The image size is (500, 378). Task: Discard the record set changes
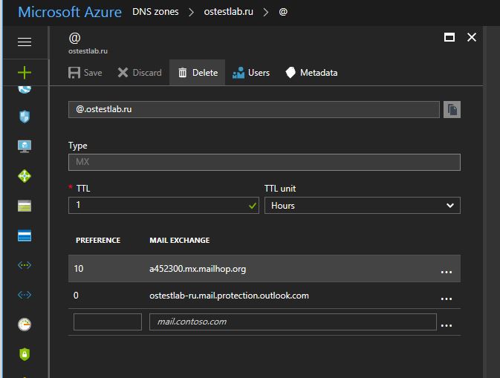(140, 73)
